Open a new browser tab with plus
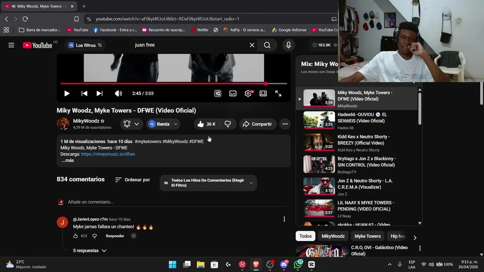Viewport: 484px width, 272px height. (x=84, y=6)
